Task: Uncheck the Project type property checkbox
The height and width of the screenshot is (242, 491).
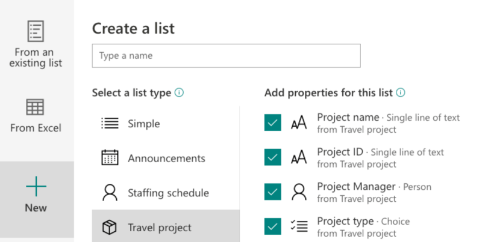Action: (273, 226)
